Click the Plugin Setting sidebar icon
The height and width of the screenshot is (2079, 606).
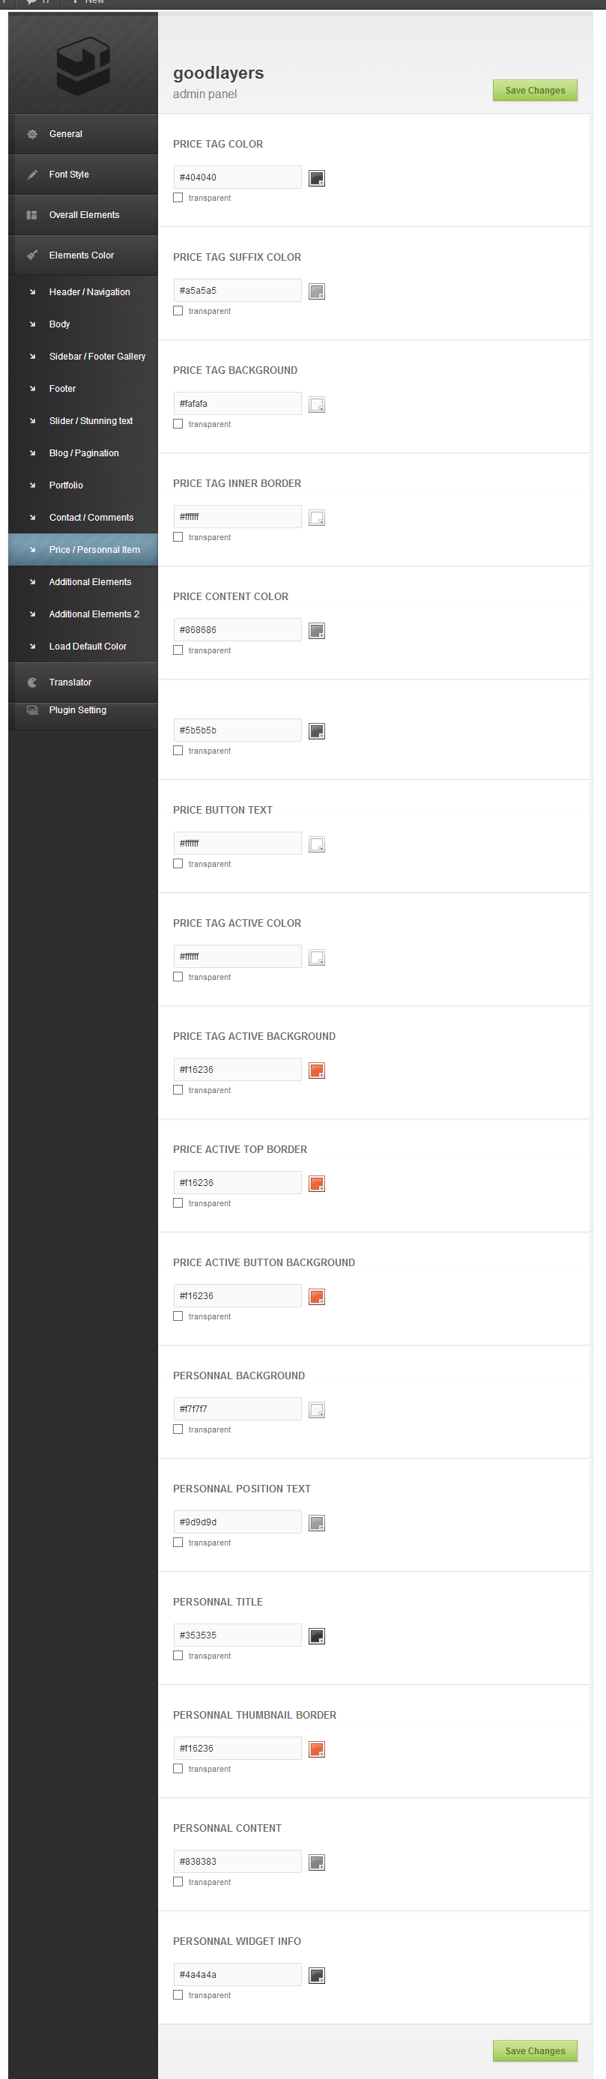coord(32,710)
